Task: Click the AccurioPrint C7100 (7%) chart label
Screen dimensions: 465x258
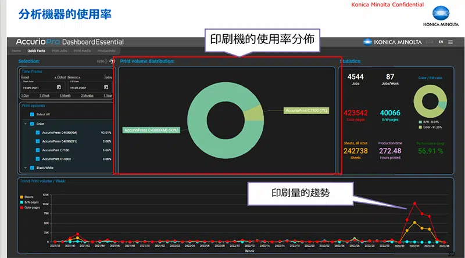Action: (x=306, y=111)
